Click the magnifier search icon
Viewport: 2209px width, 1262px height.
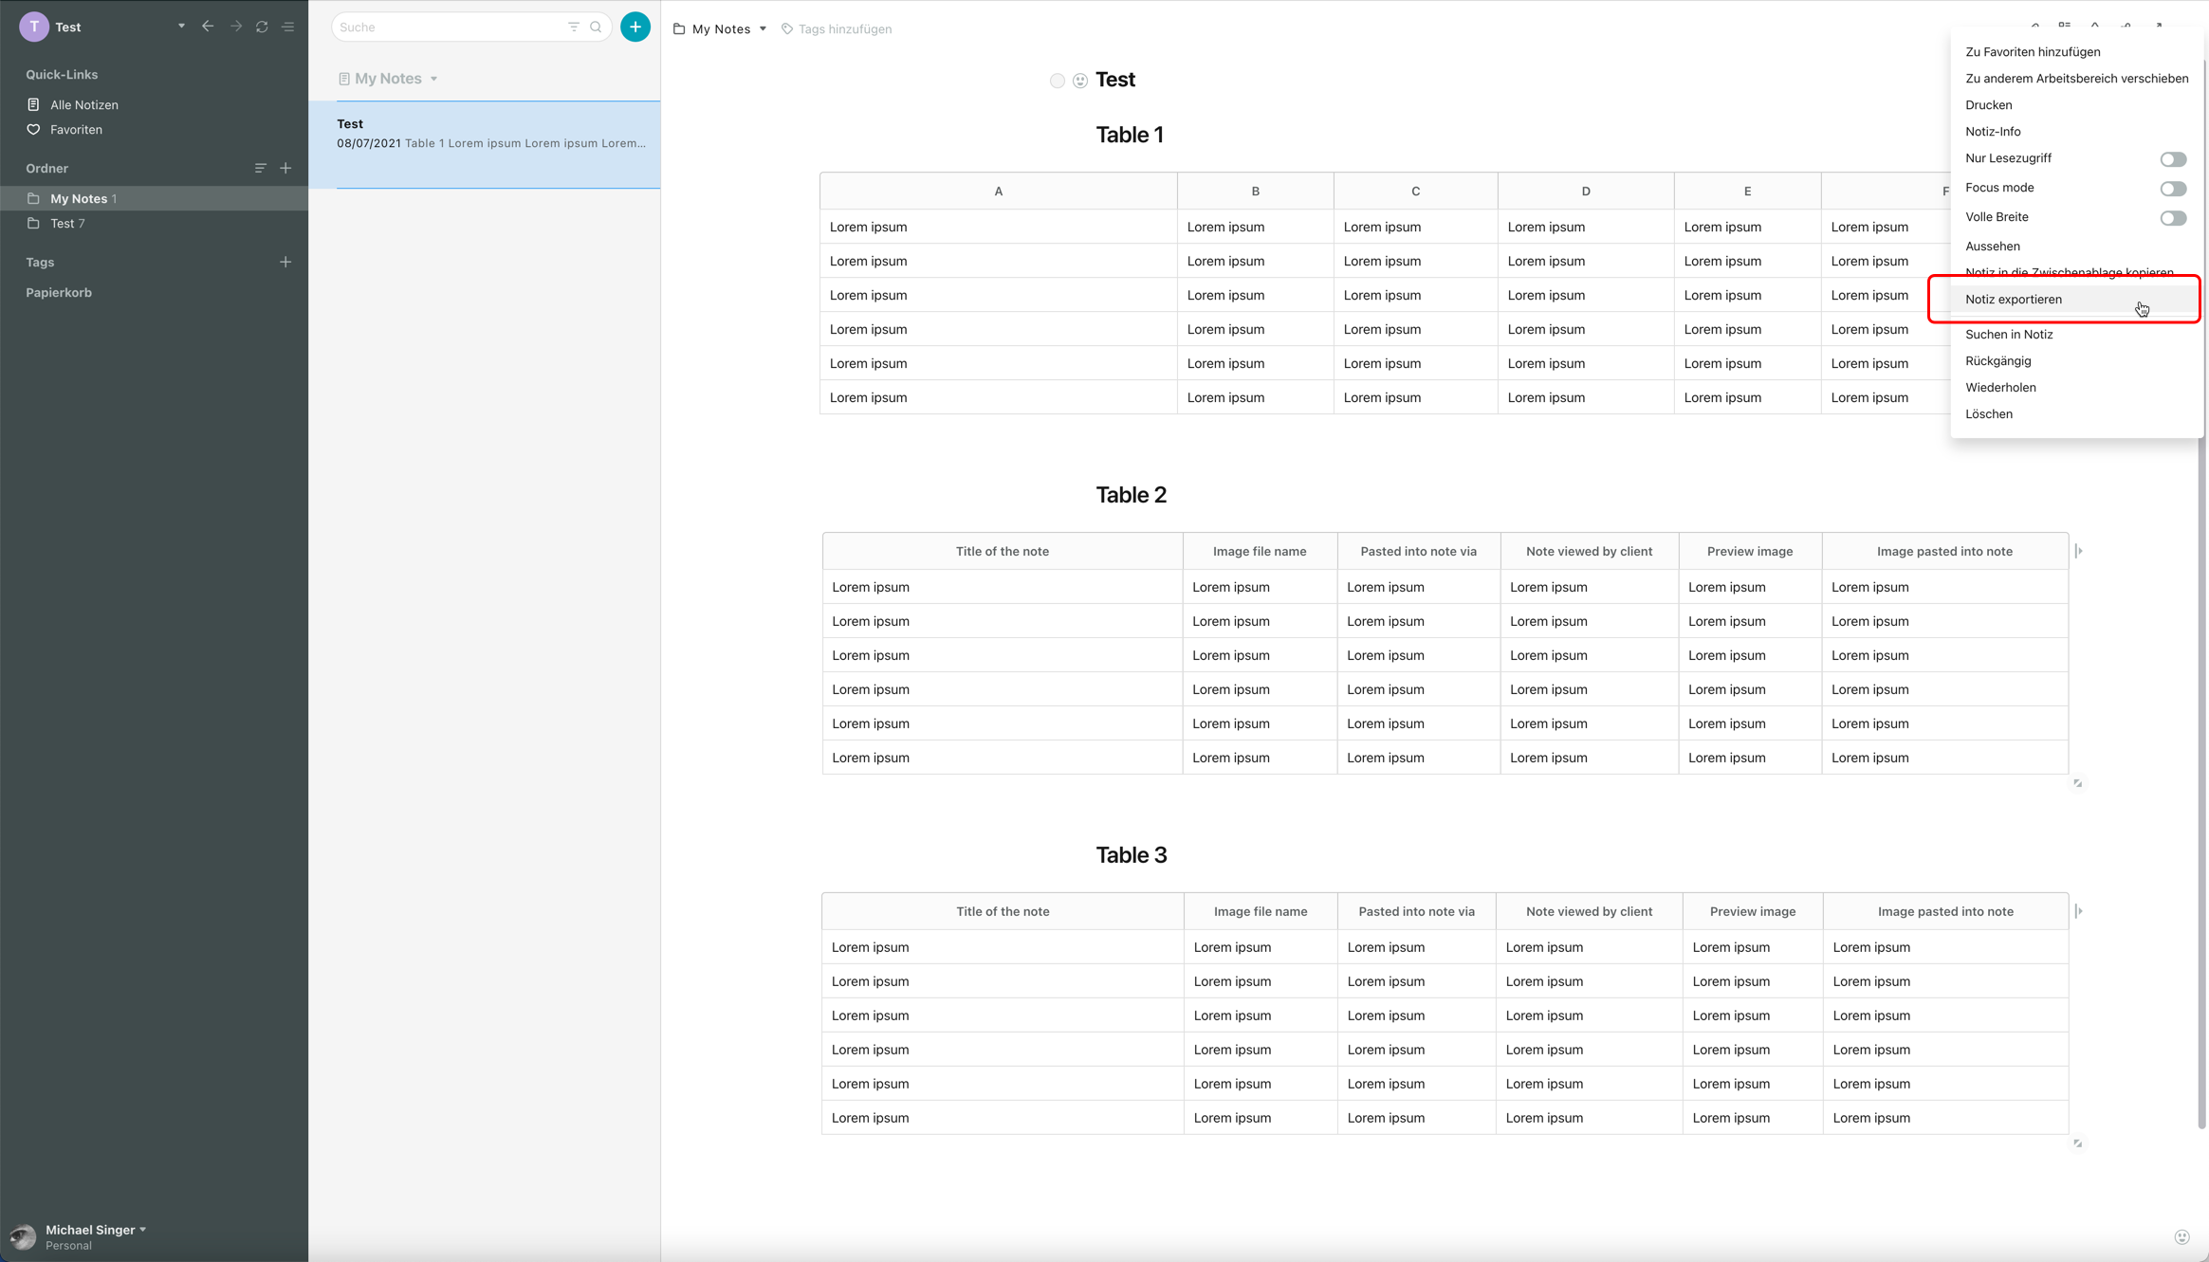pyautogui.click(x=596, y=27)
